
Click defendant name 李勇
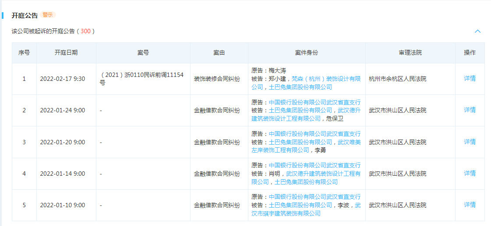tap(321, 150)
